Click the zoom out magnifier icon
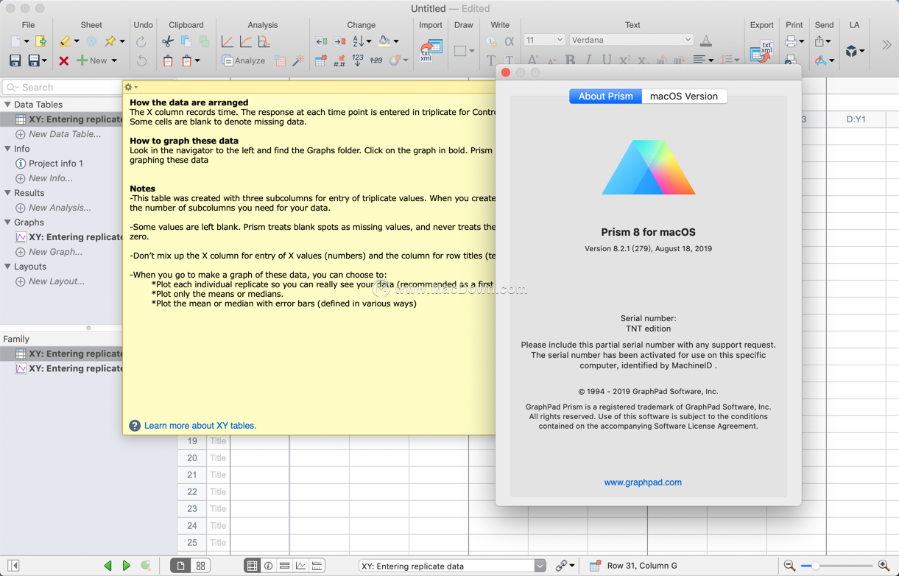Image resolution: width=899 pixels, height=576 pixels. pos(789,566)
